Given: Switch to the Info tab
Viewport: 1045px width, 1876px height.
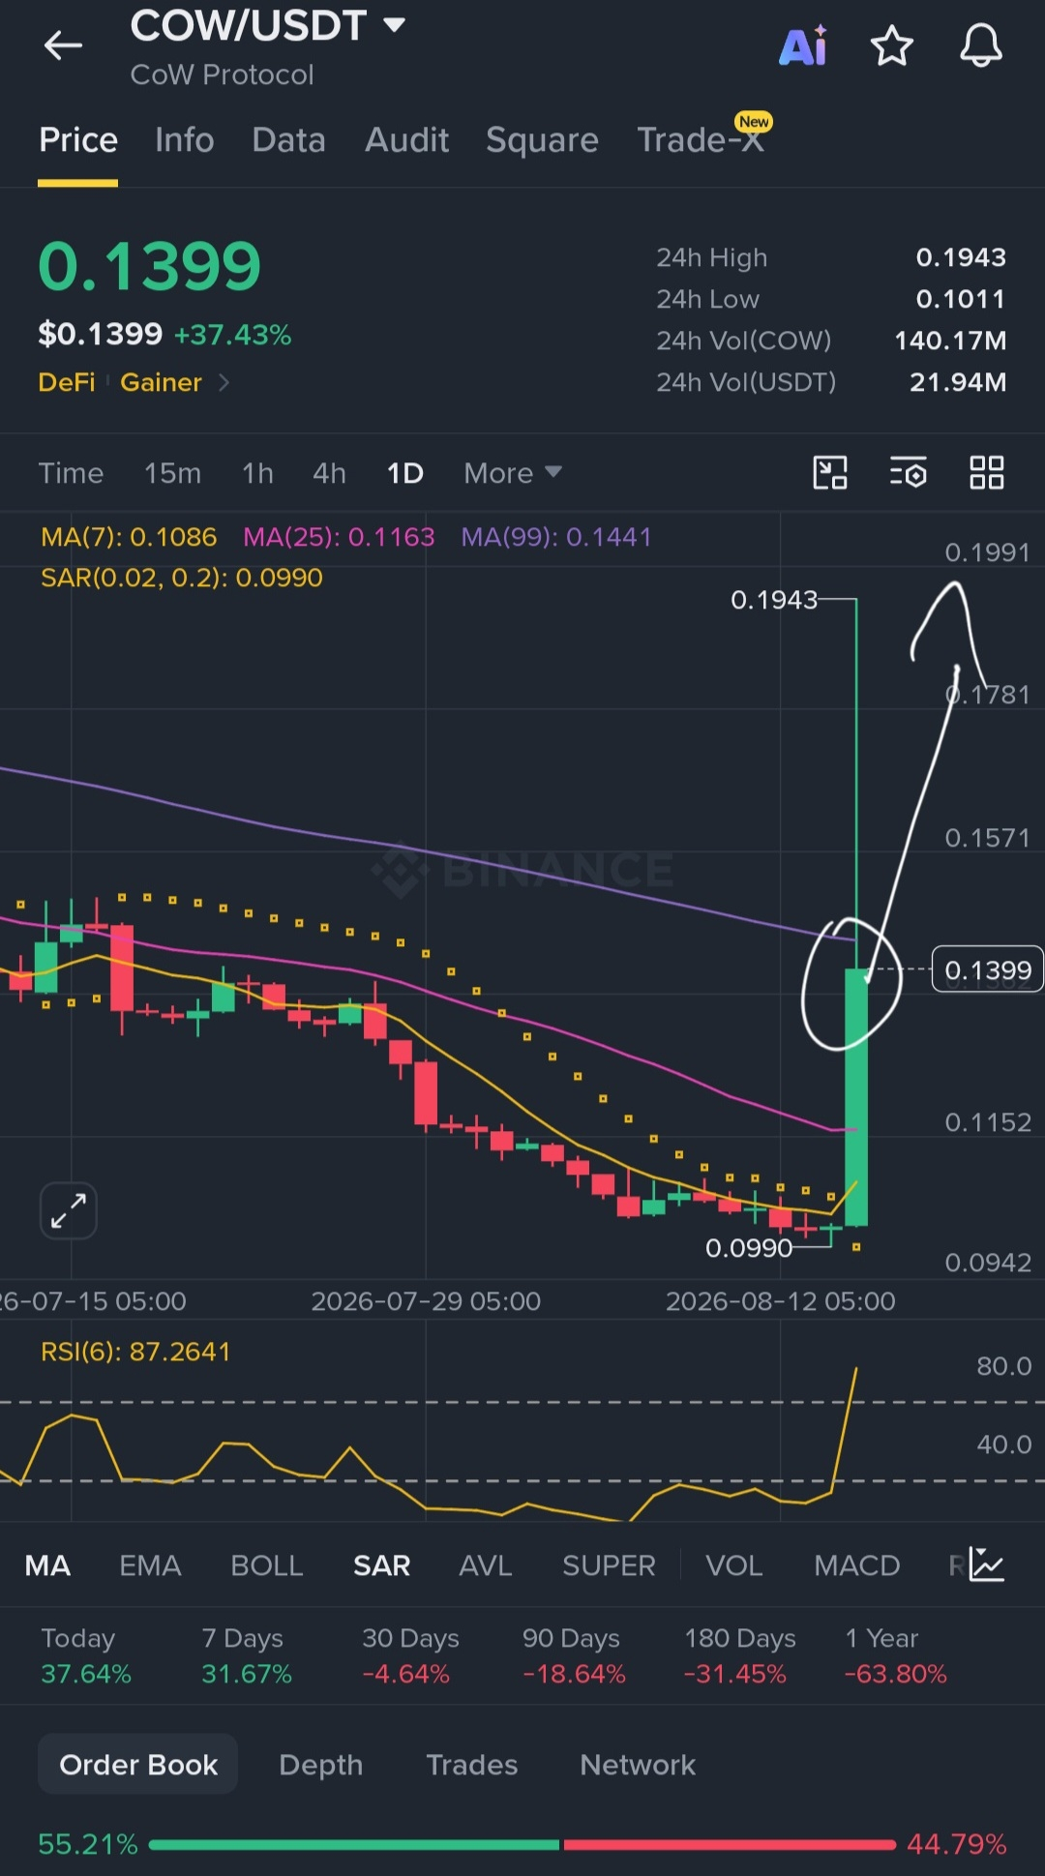Looking at the screenshot, I should [x=185, y=140].
